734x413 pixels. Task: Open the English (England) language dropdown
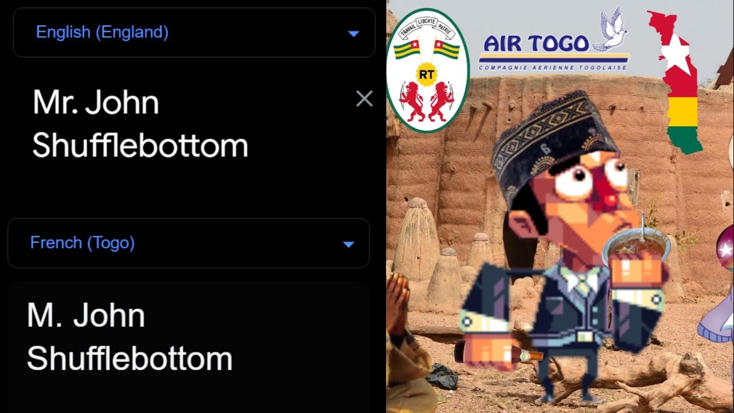[x=194, y=33]
